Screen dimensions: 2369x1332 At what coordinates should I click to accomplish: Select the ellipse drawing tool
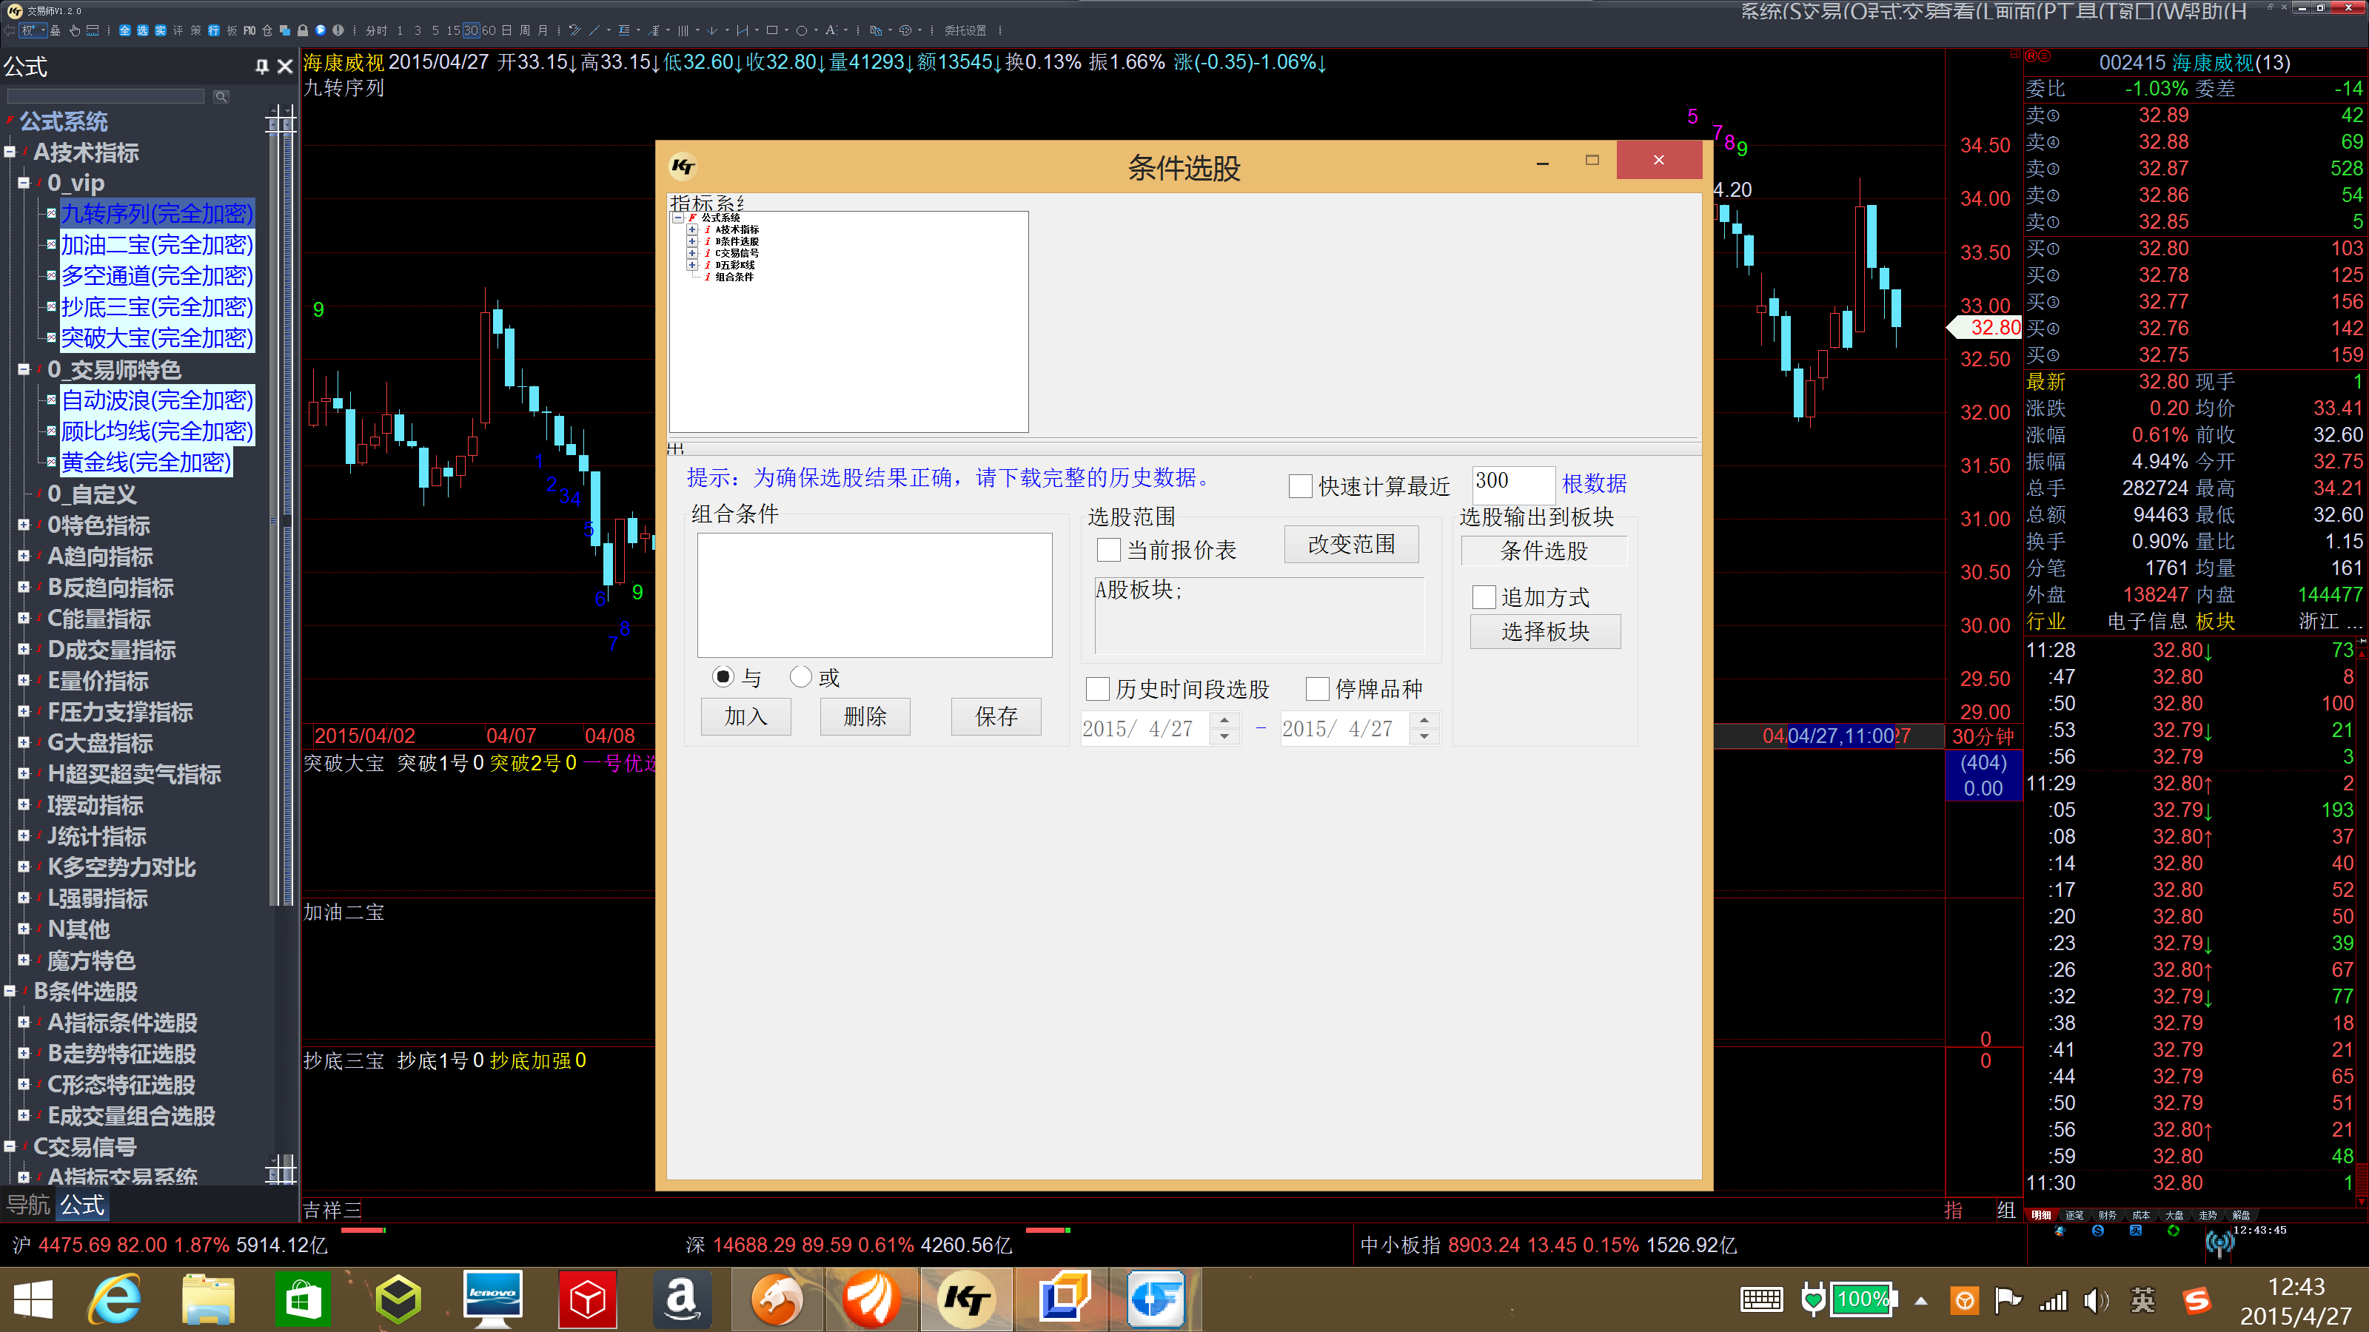802,30
